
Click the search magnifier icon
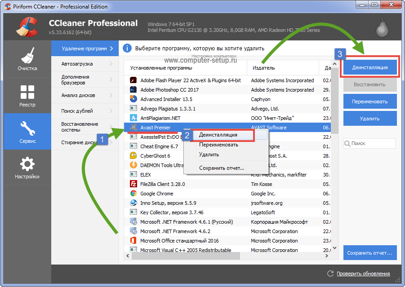point(347,144)
